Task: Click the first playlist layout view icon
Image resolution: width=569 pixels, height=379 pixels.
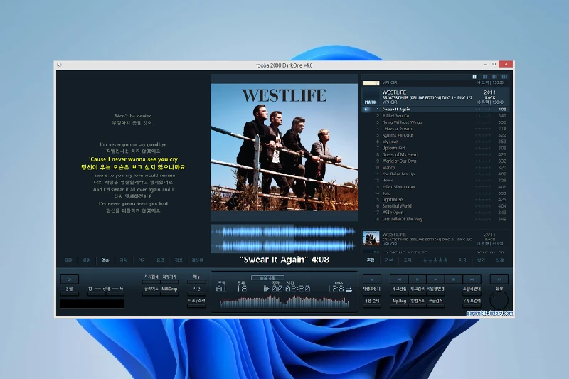Action: [475, 77]
